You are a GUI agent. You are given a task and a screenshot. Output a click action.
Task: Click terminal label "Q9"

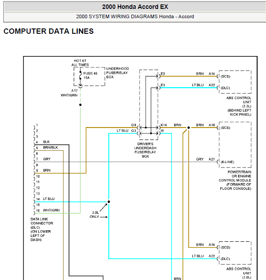[x=134, y=125]
